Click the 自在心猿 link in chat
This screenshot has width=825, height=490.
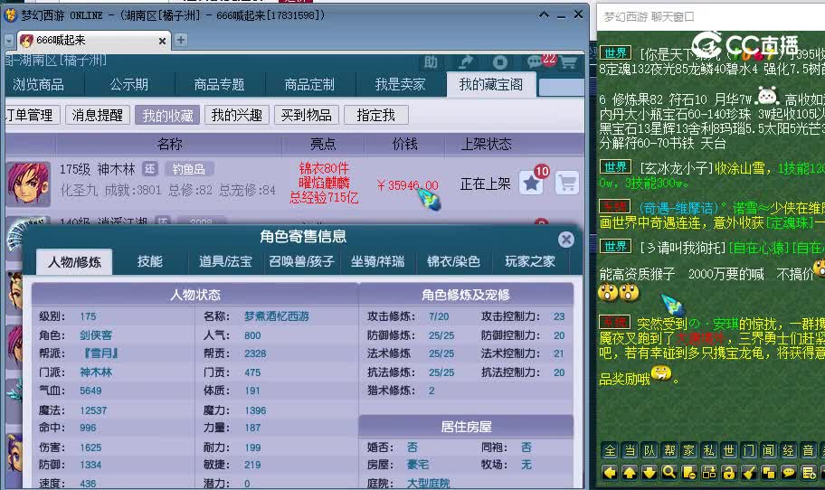point(759,248)
